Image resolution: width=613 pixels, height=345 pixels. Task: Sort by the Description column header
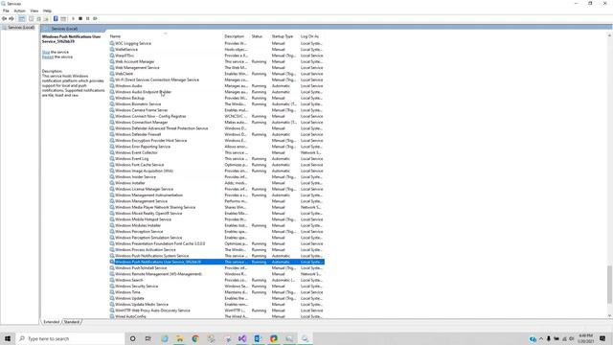click(x=235, y=36)
